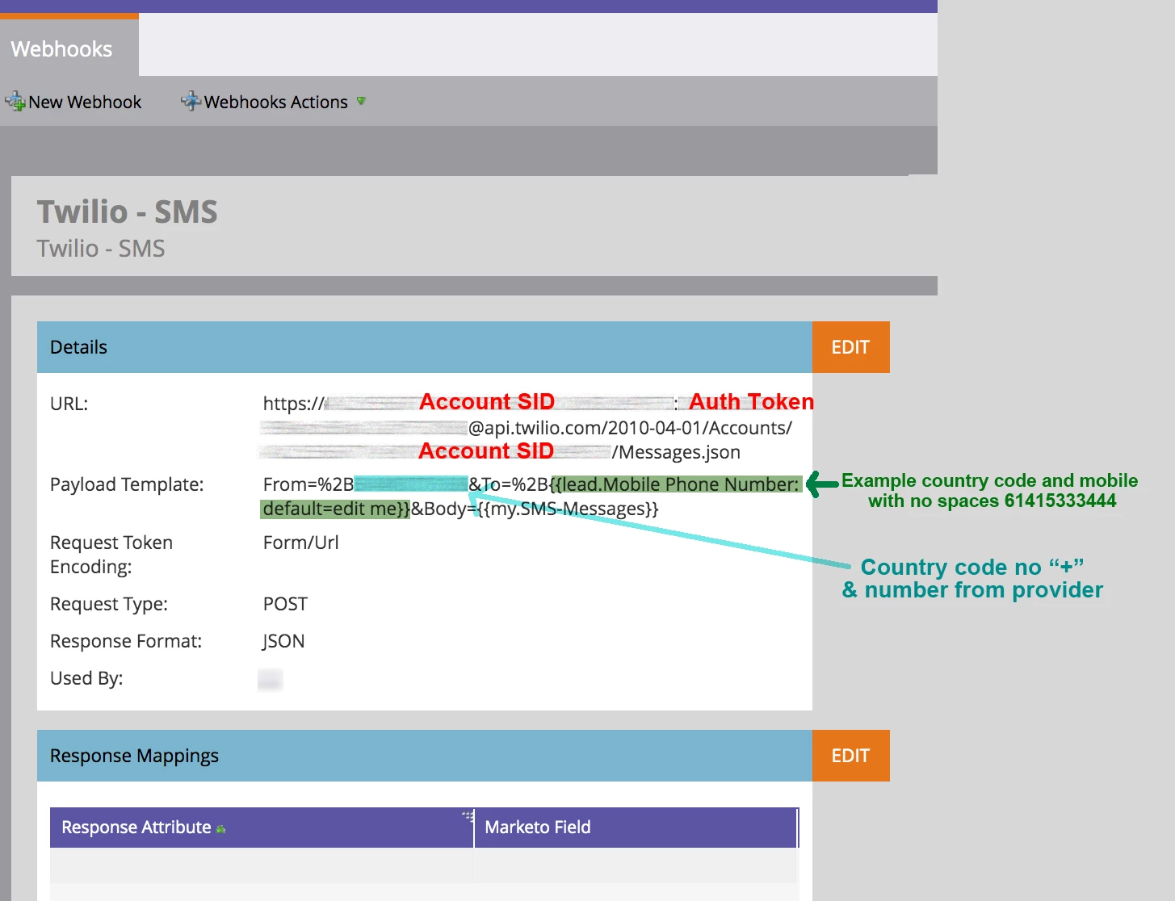Click the bold Twilio - SMS title
The width and height of the screenshot is (1175, 901).
click(127, 212)
